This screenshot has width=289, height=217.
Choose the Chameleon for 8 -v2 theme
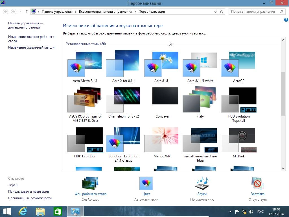tap(123, 103)
